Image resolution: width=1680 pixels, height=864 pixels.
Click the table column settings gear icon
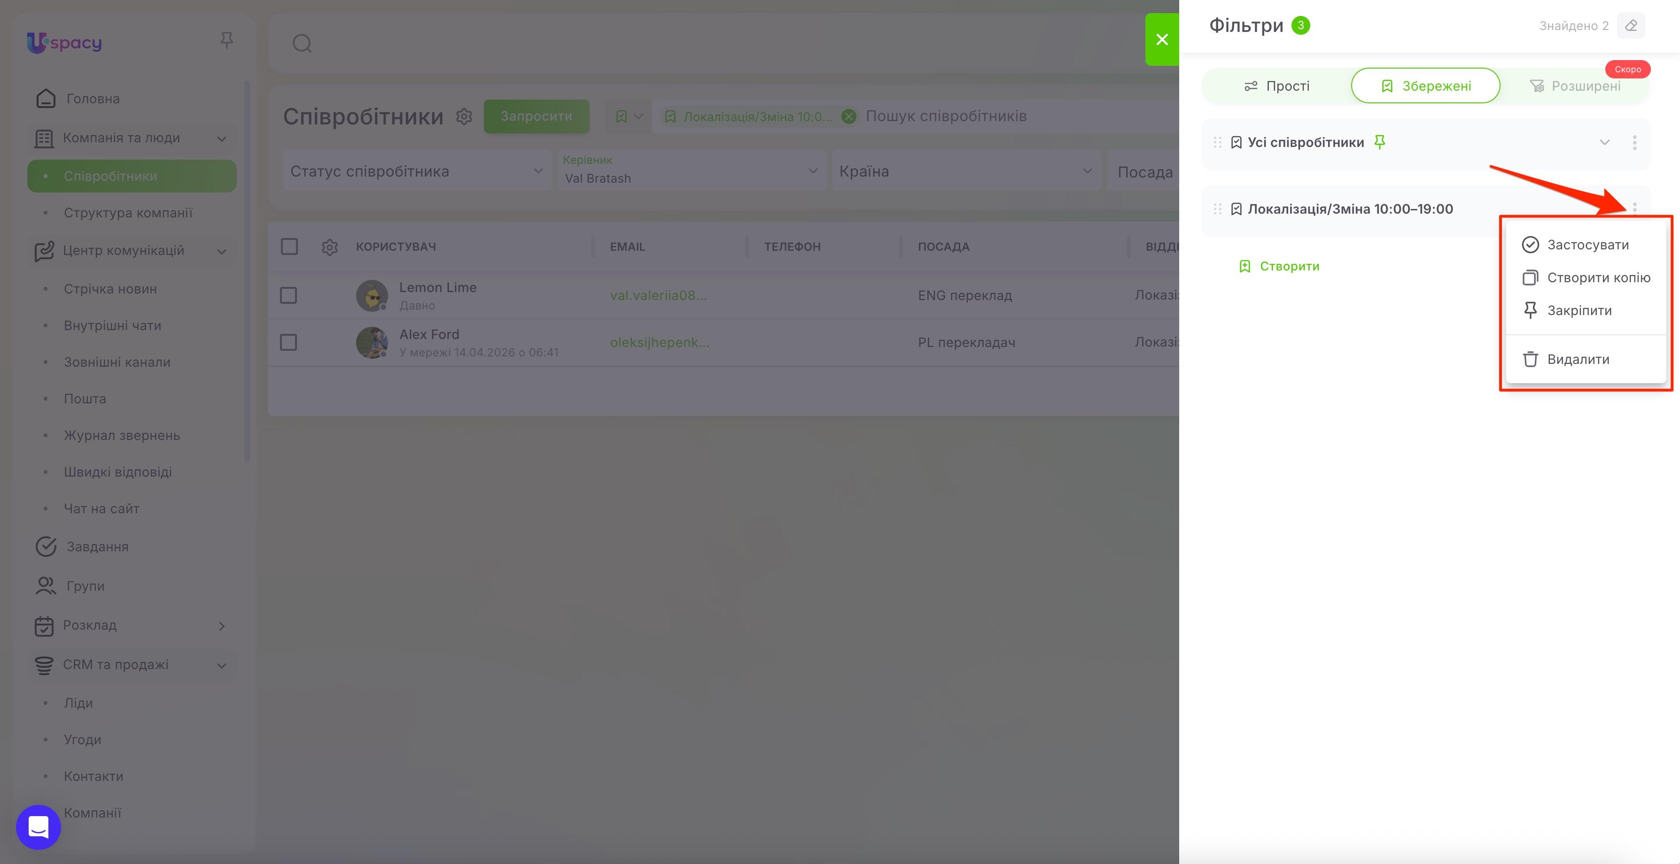329,247
